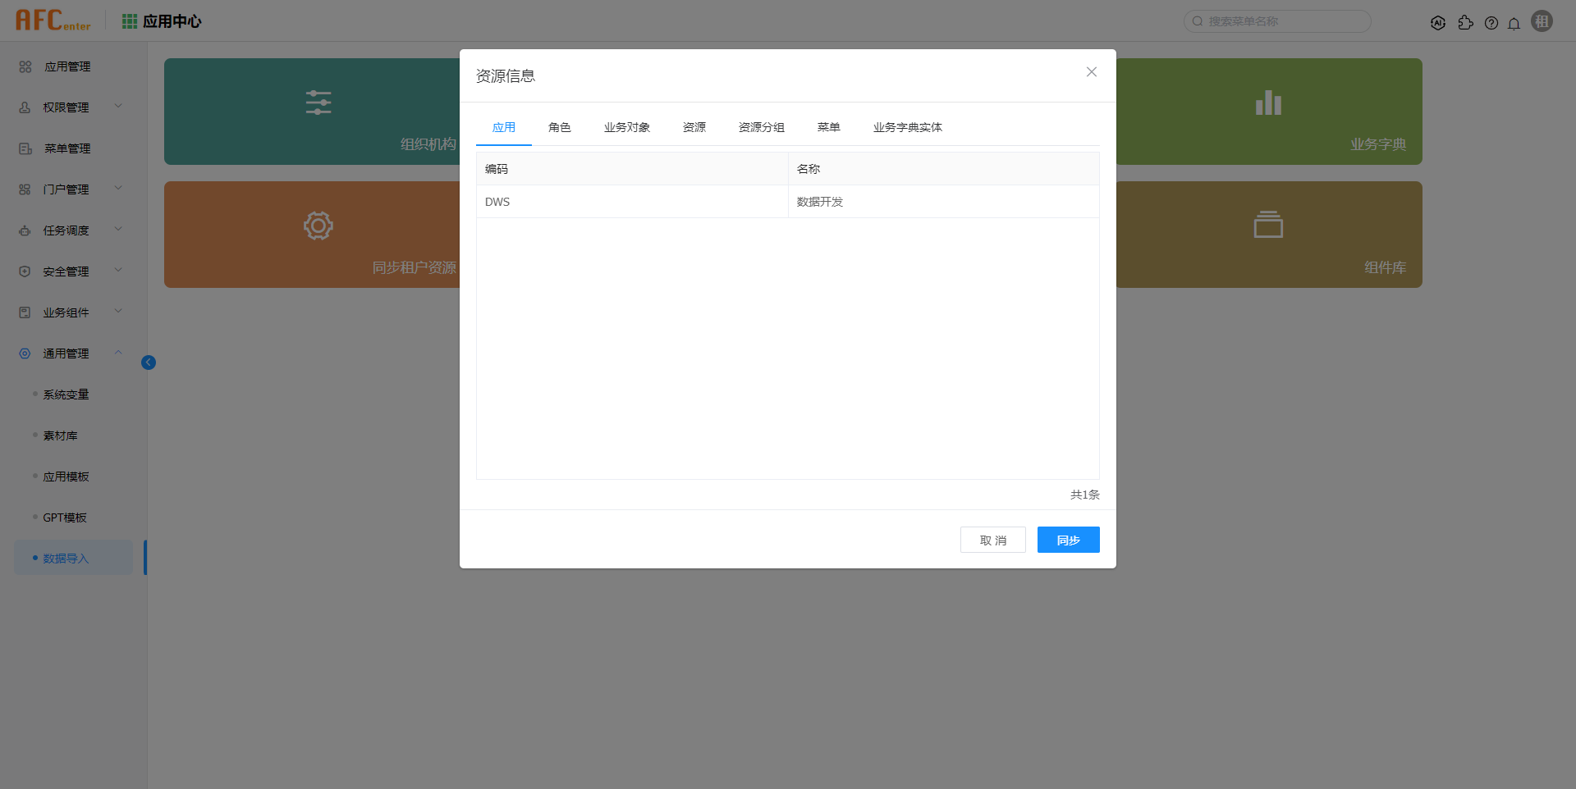Select the DWS row in table
This screenshot has width=1576, height=789.
point(632,202)
